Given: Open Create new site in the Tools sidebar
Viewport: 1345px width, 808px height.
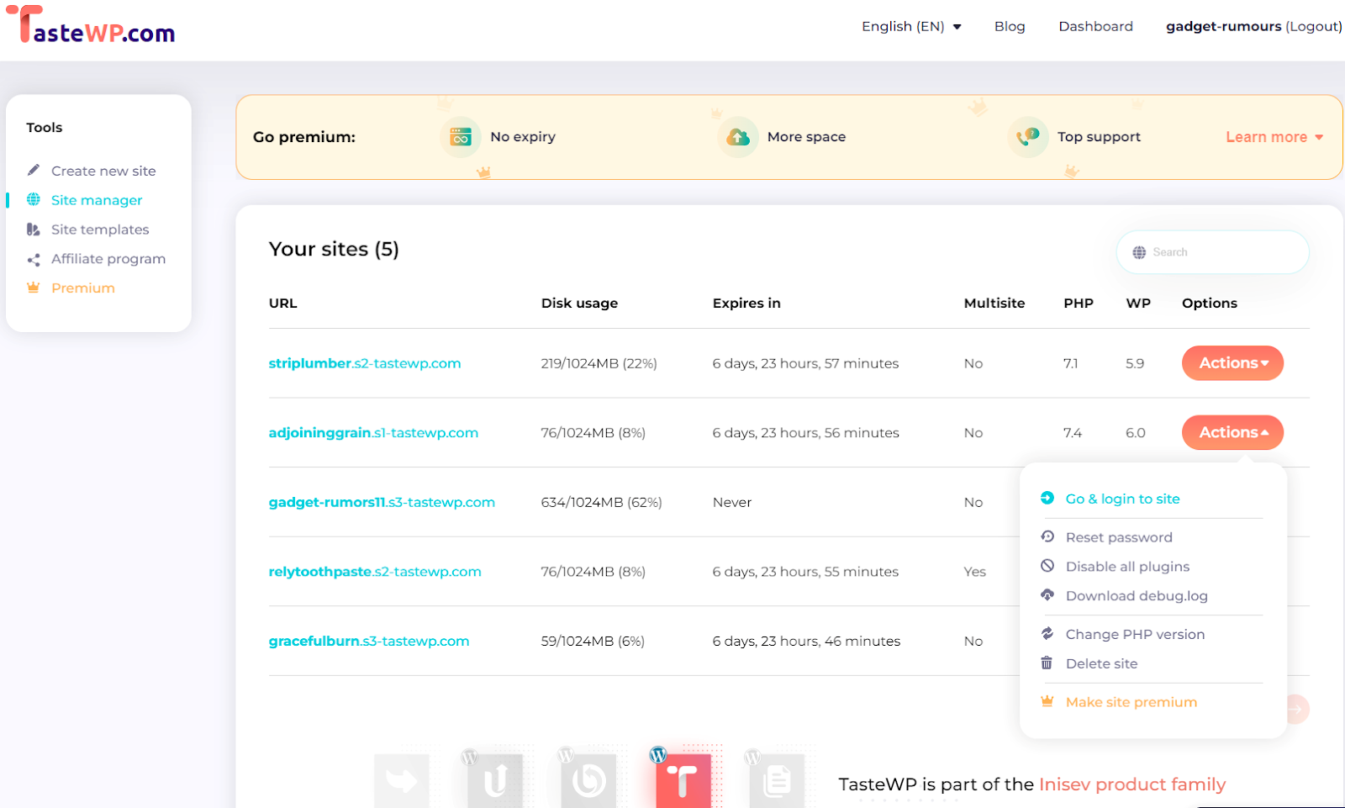Looking at the screenshot, I should tap(103, 171).
